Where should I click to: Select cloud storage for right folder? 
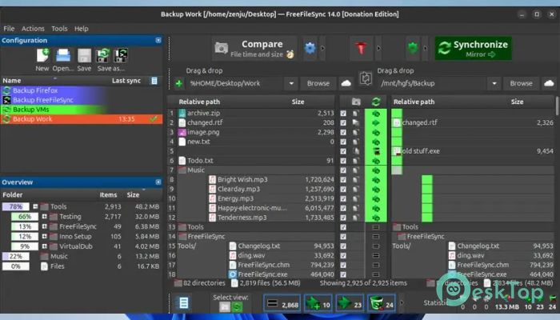[x=549, y=83]
